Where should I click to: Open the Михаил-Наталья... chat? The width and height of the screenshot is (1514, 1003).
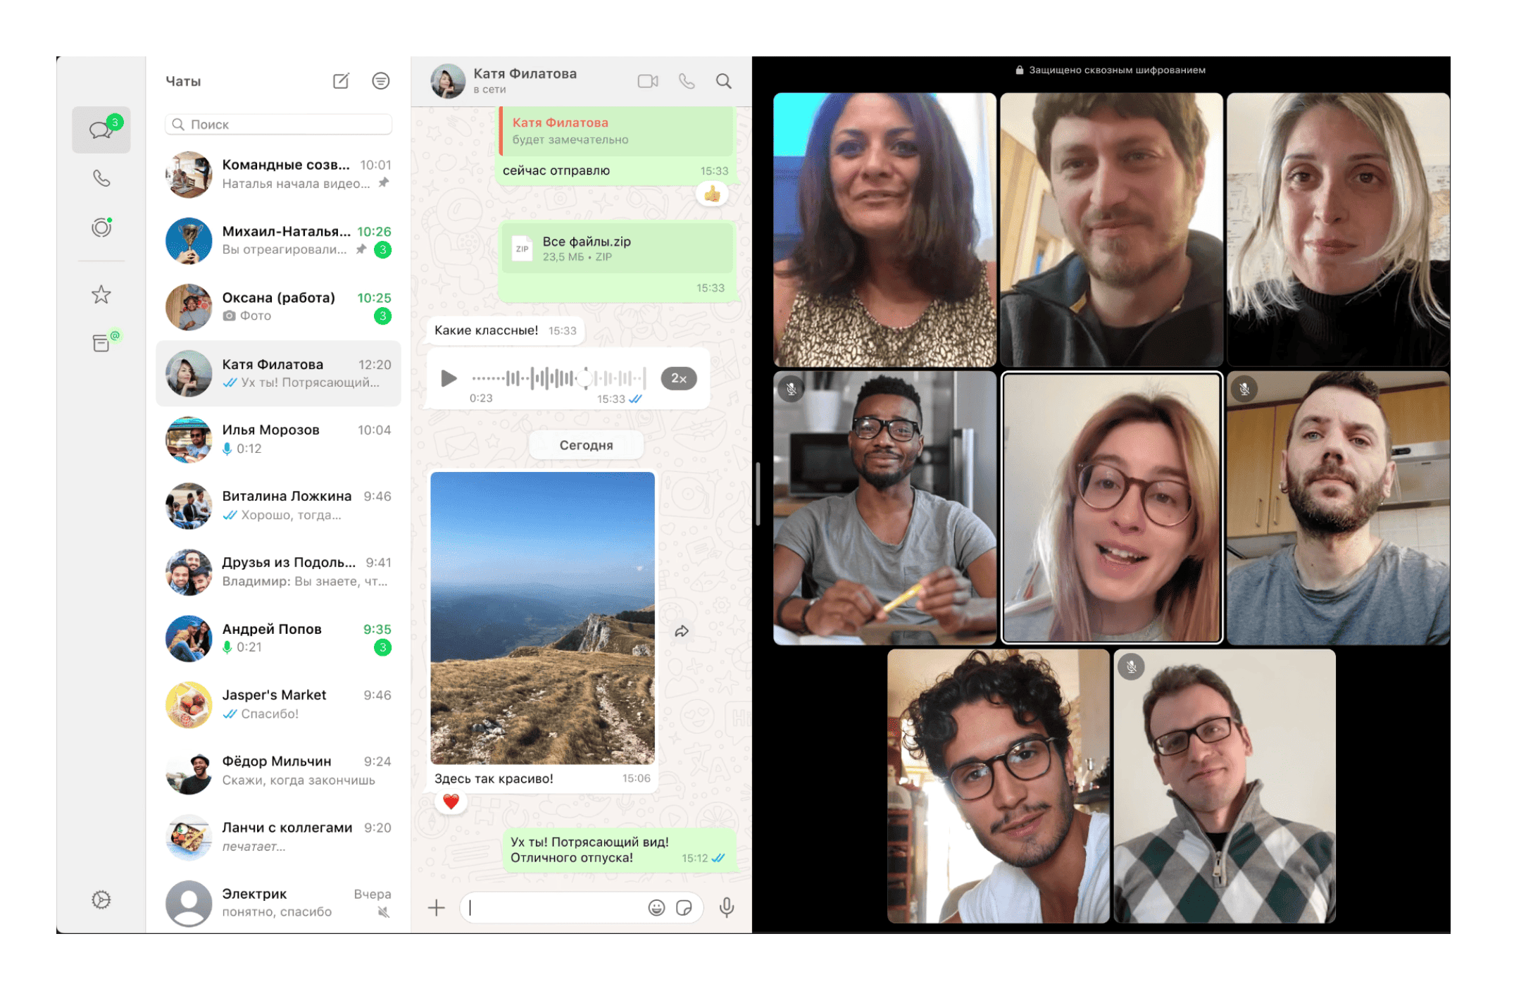[x=278, y=240]
